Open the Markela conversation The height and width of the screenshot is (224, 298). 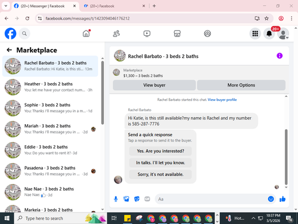tap(50, 208)
